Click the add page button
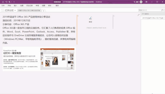This screenshot has width=165, height=94. click(x=145, y=14)
